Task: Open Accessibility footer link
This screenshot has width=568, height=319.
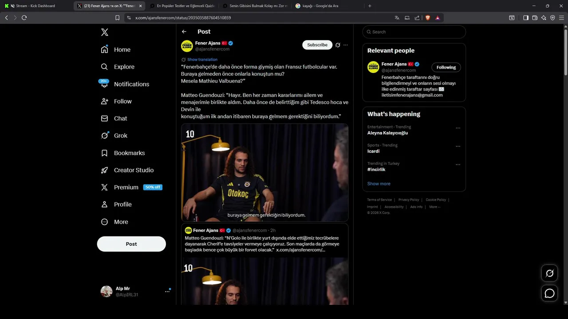Action: click(x=394, y=207)
